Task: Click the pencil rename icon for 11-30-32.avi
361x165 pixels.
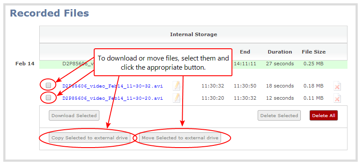Action: [177, 86]
